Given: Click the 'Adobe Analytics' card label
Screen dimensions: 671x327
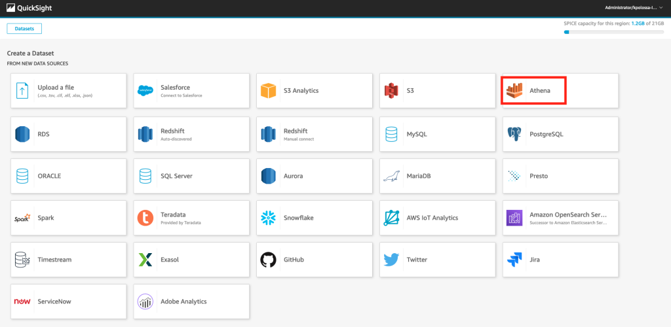Looking at the screenshot, I should point(183,301).
